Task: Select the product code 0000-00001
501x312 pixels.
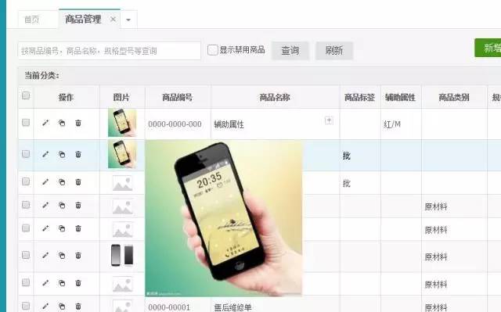Action: pyautogui.click(x=169, y=307)
